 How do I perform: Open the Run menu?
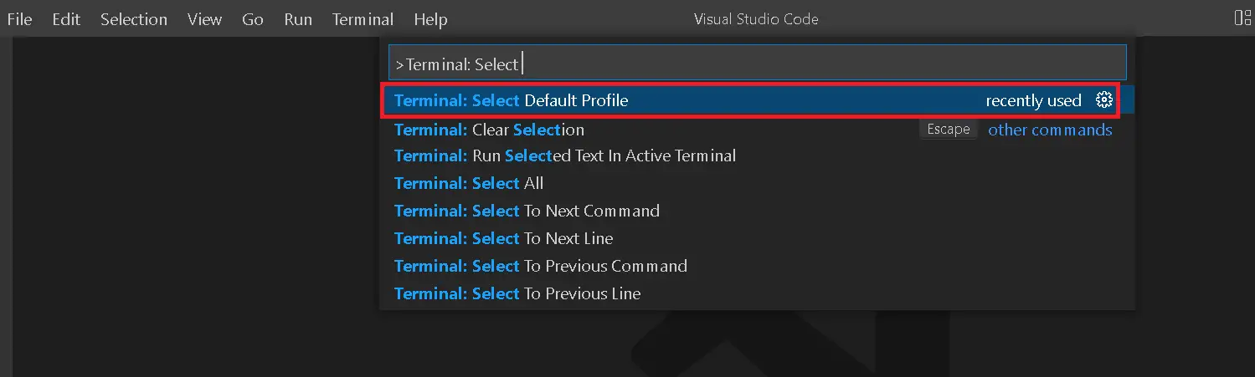point(298,19)
